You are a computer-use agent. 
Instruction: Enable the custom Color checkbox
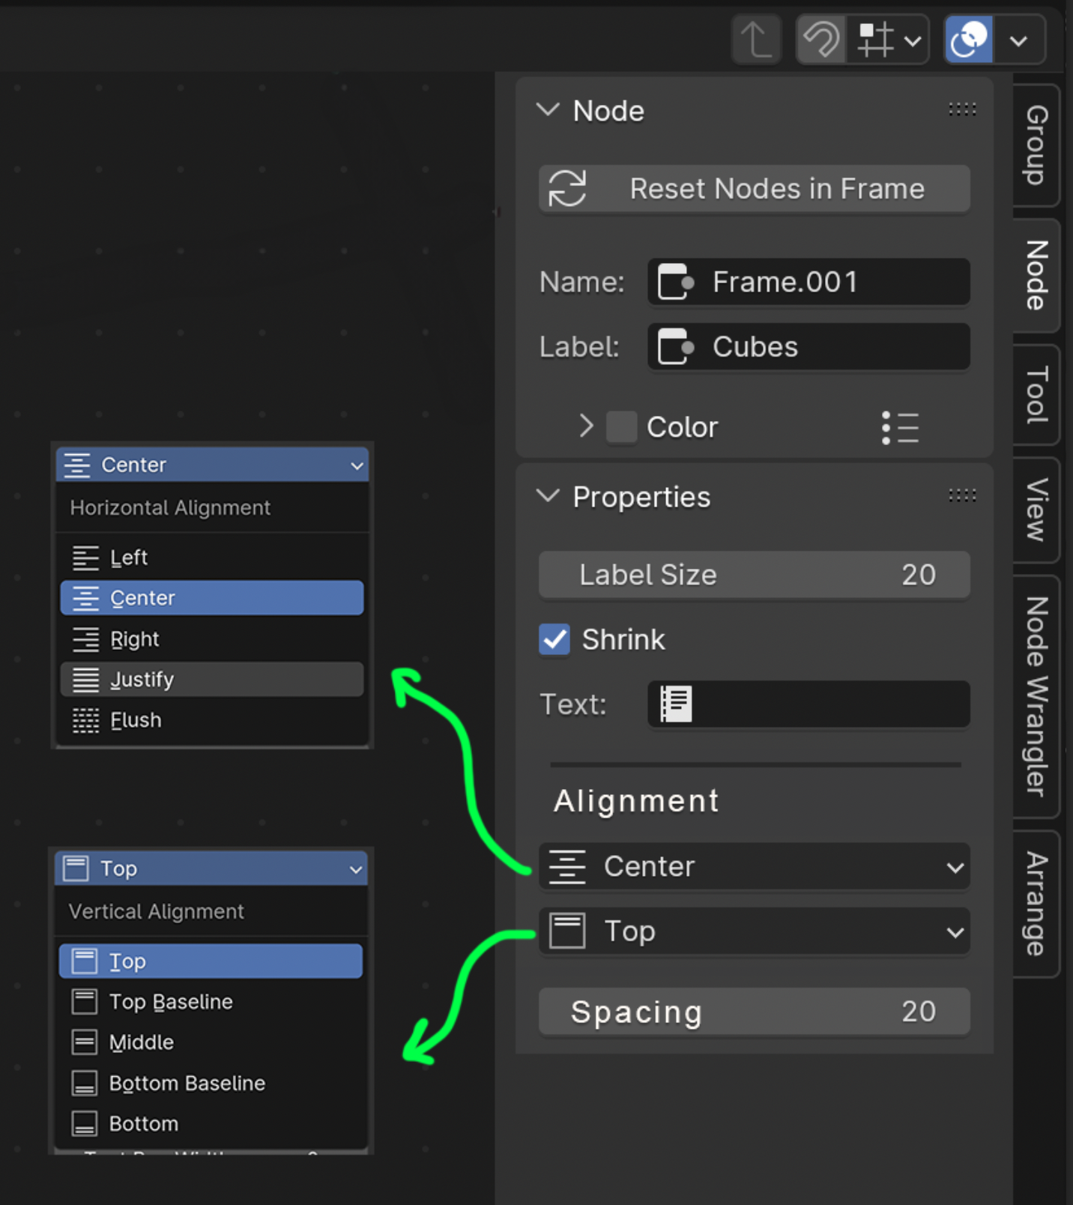(621, 426)
